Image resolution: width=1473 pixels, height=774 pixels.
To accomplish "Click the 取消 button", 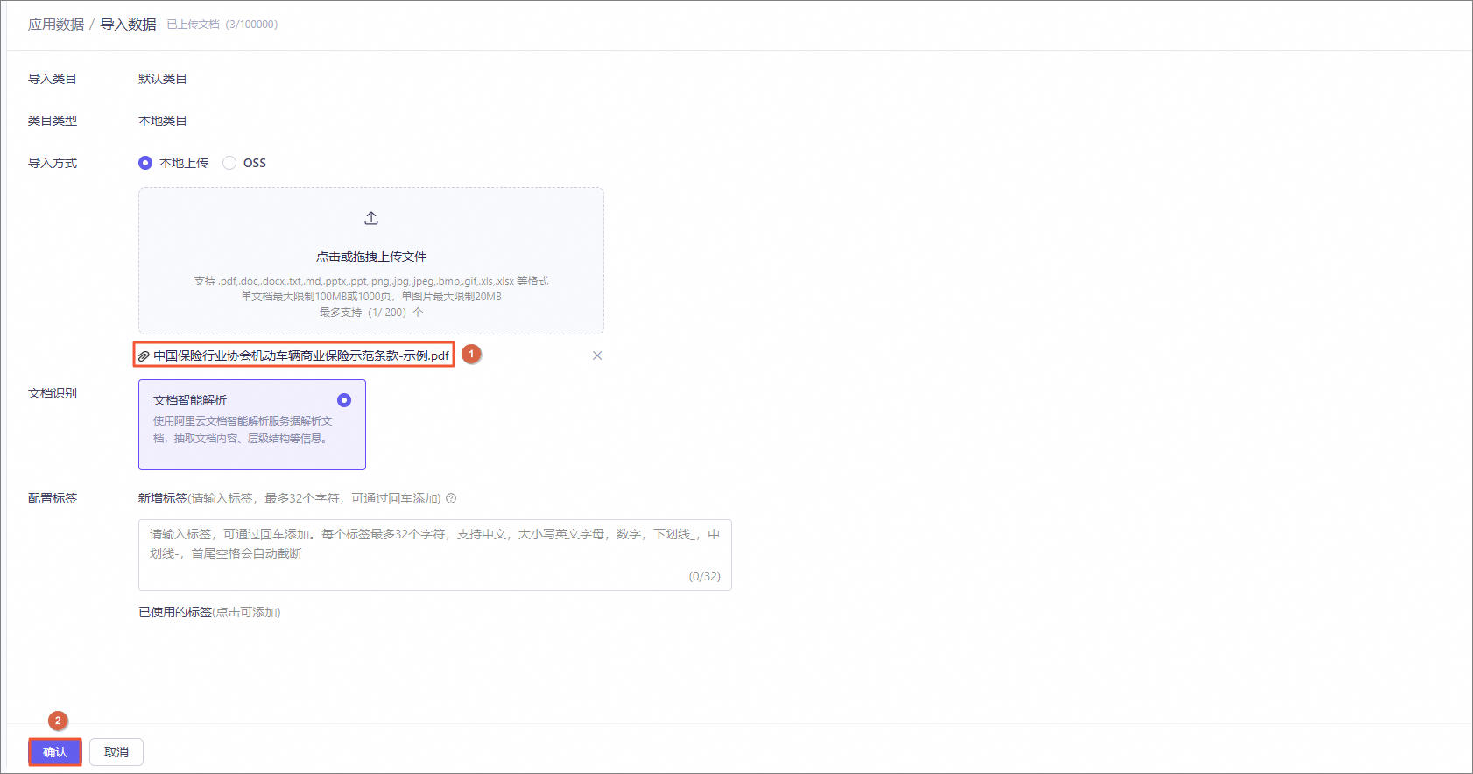I will click(116, 752).
